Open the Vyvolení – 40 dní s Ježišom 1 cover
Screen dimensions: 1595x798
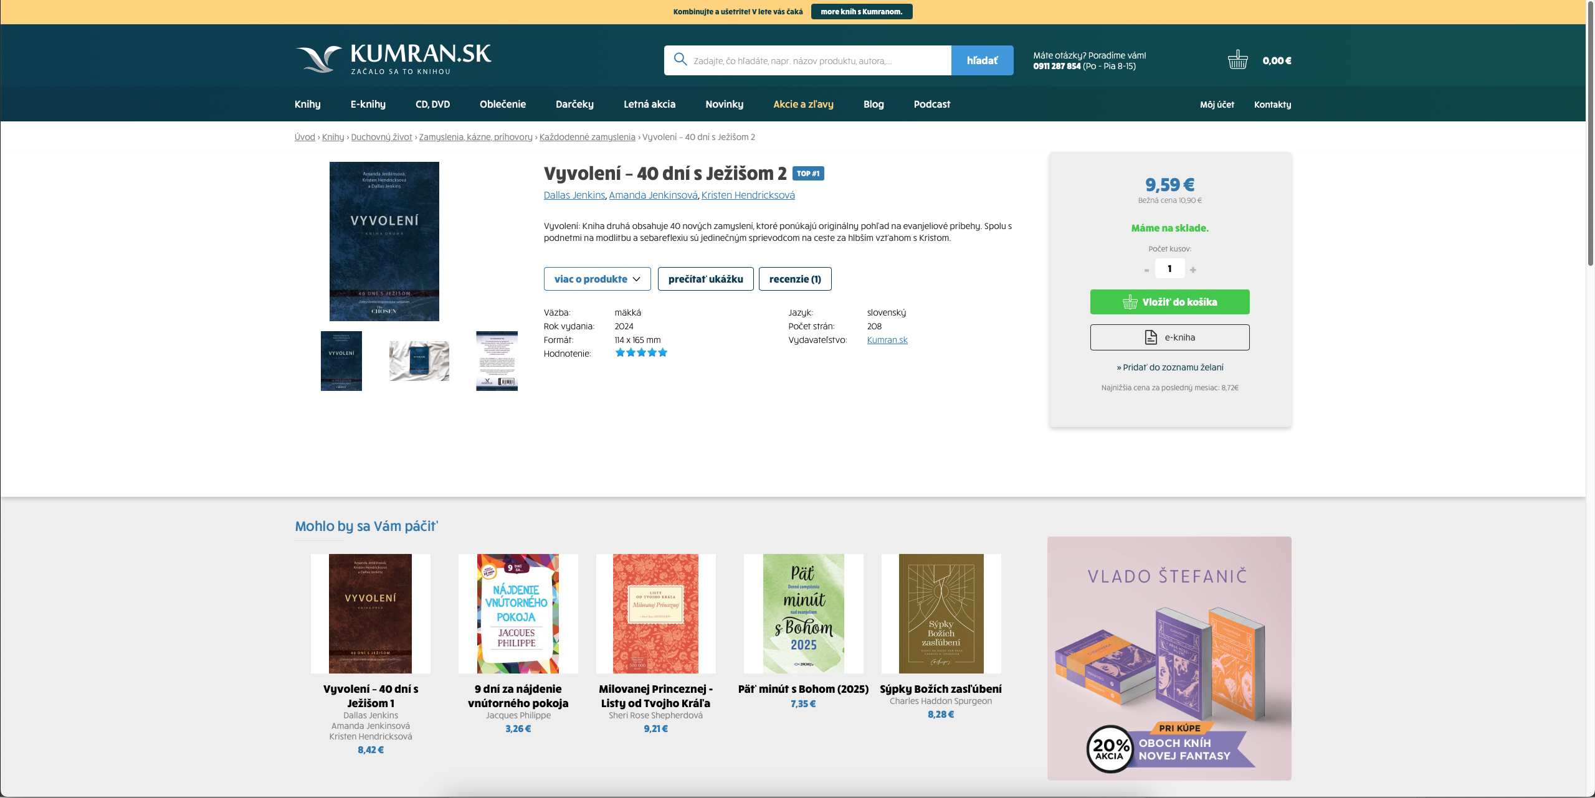tap(370, 614)
